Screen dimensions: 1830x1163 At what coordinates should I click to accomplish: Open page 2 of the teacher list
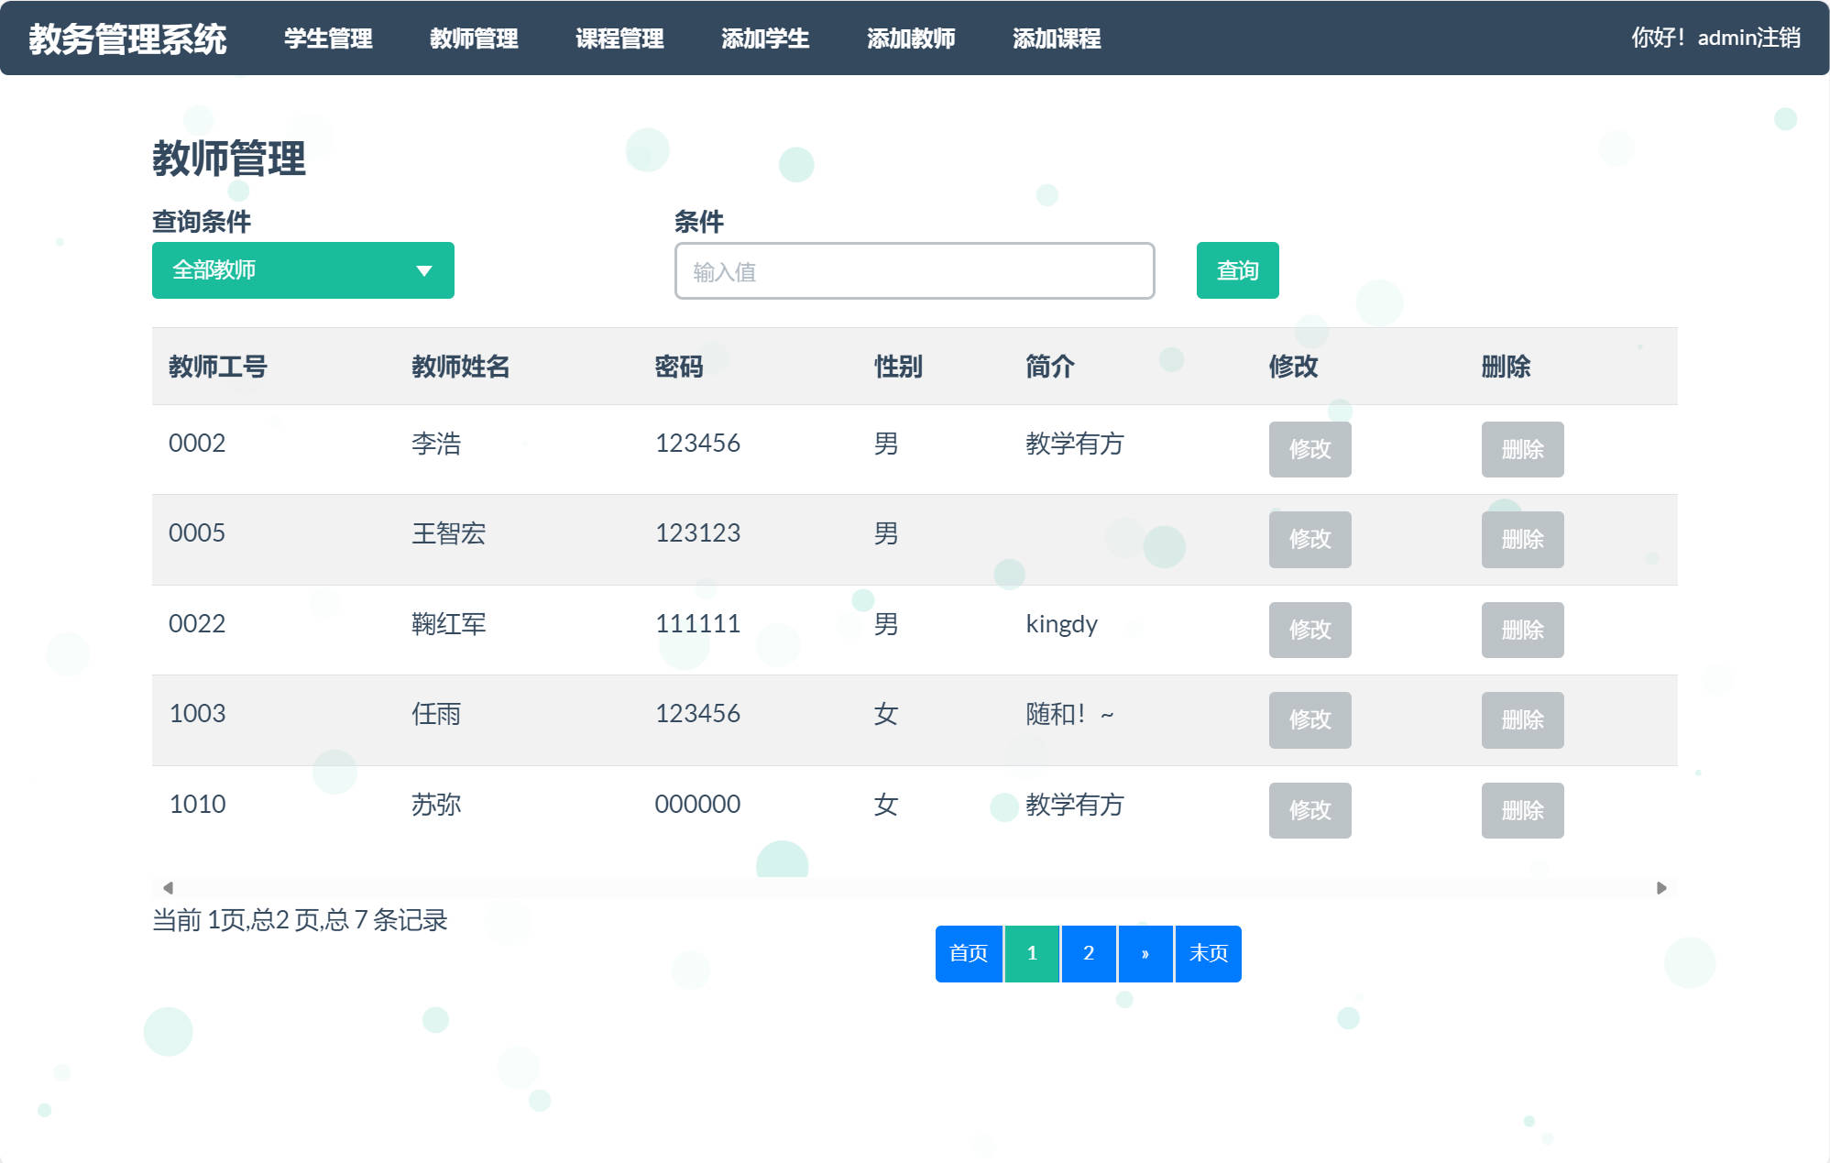point(1089,953)
